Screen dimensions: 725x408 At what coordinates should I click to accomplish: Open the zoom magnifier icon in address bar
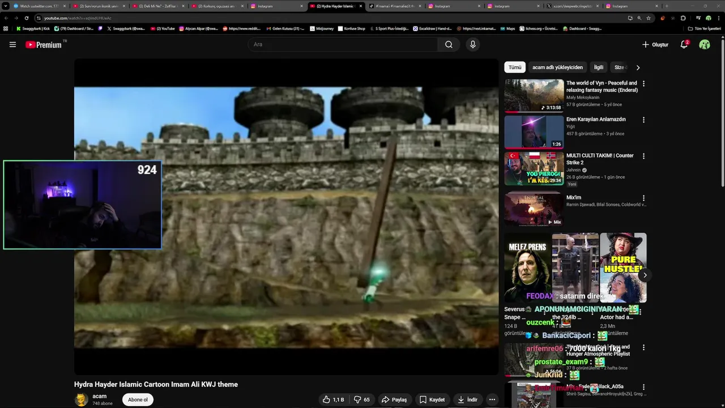[x=639, y=18]
